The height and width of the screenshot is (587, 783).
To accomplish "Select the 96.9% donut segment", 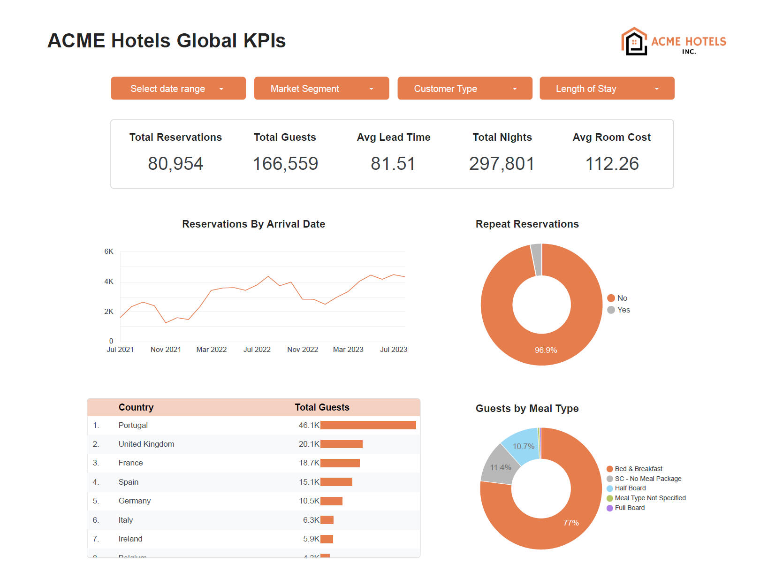I will coord(546,350).
